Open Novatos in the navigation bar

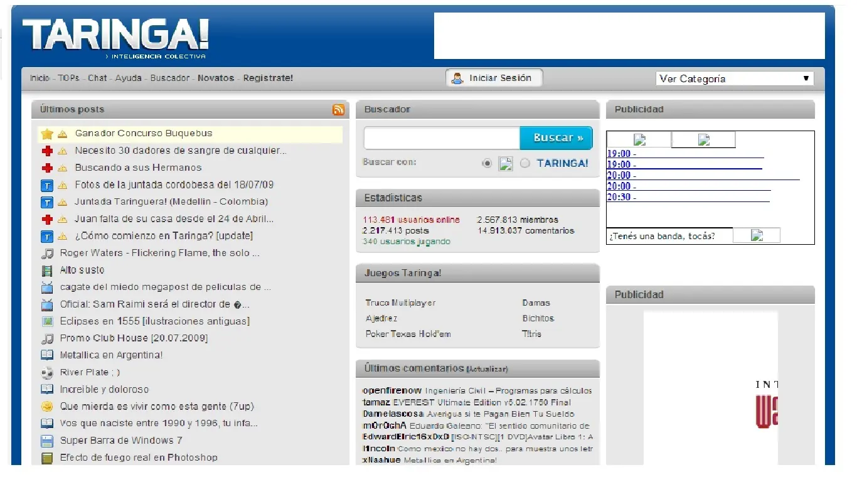(x=216, y=78)
